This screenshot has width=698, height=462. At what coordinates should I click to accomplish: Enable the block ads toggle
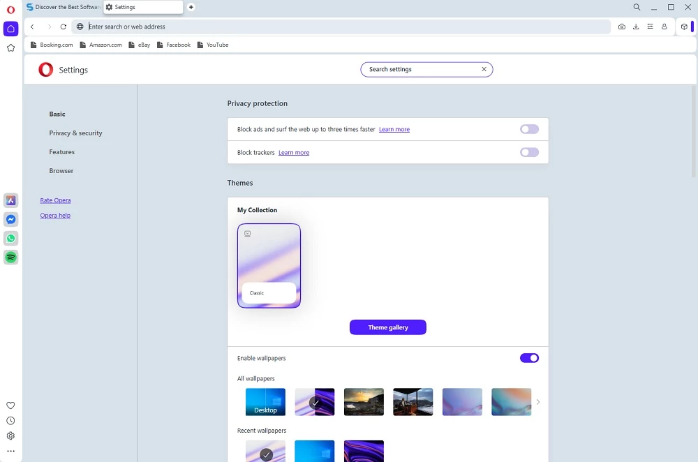pyautogui.click(x=529, y=129)
